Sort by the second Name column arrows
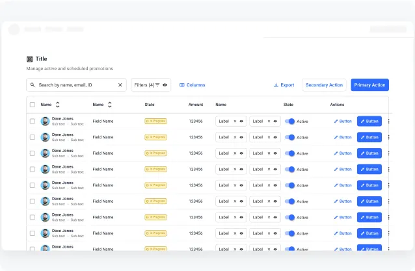415x271 pixels. [x=109, y=105]
